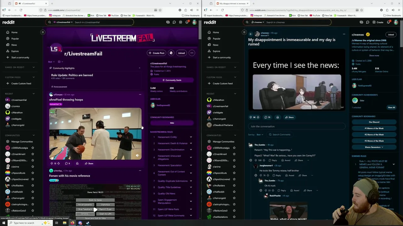Go back using arrow in r/memes post
403x226 pixels.
click(x=251, y=34)
